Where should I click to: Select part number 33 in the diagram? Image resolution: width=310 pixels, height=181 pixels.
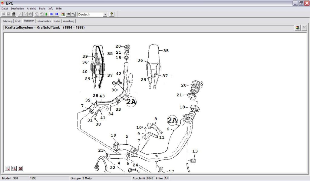coord(118,109)
